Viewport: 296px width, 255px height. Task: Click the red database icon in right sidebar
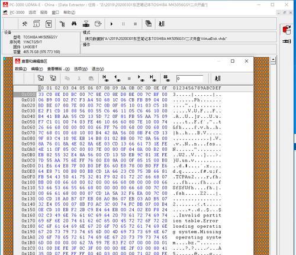(x=287, y=30)
